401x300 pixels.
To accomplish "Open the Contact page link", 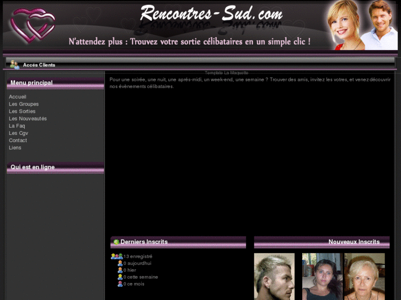I will [18, 140].
